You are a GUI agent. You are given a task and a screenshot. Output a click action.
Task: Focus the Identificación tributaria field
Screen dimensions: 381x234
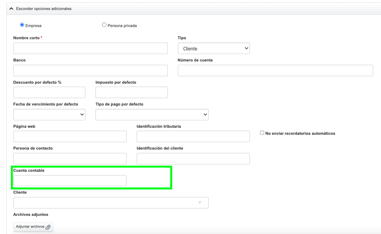(x=193, y=137)
